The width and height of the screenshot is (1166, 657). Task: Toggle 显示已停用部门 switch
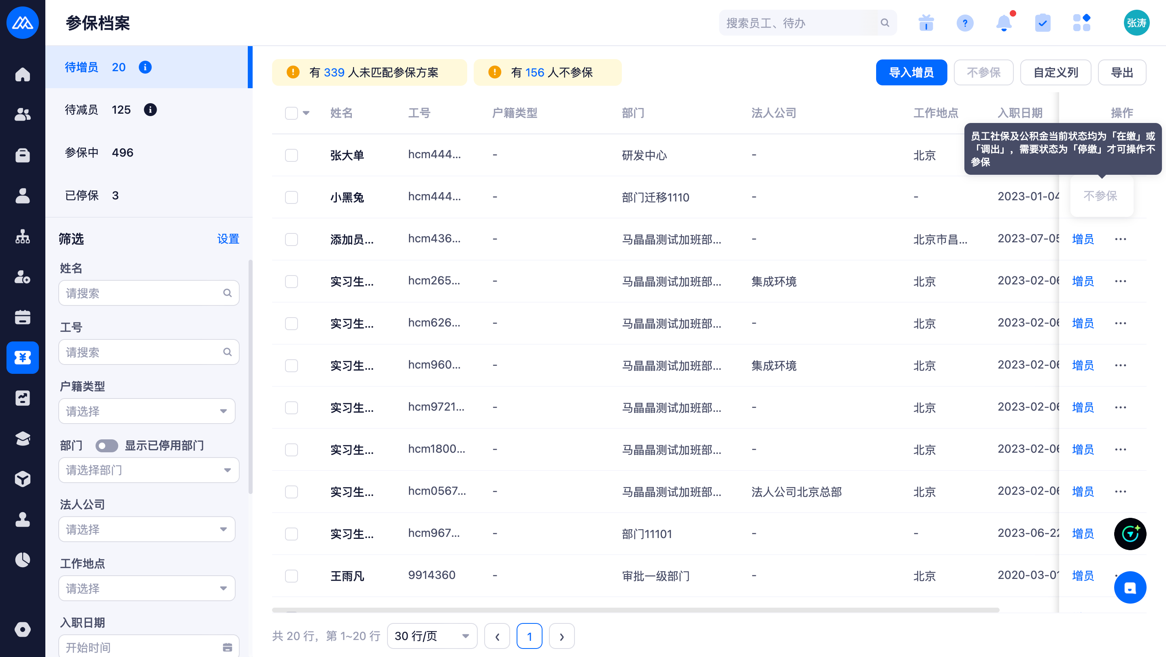[106, 446]
